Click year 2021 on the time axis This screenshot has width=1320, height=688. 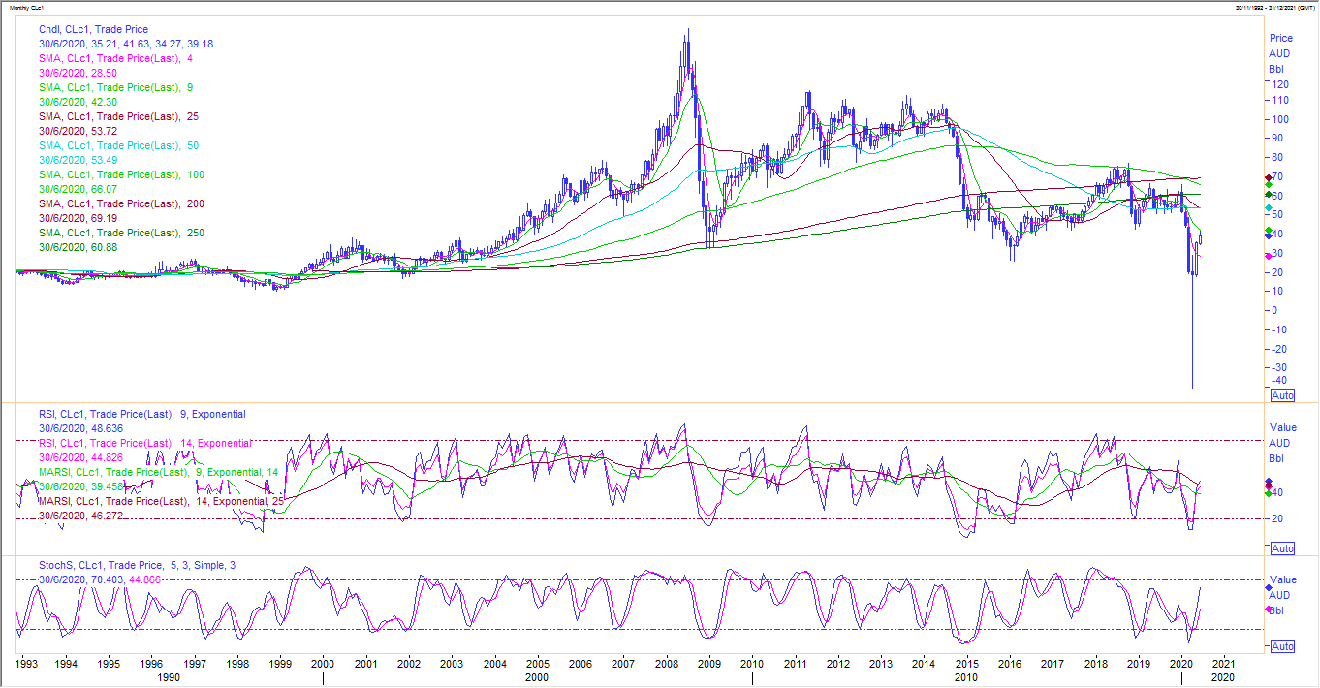click(x=1223, y=664)
